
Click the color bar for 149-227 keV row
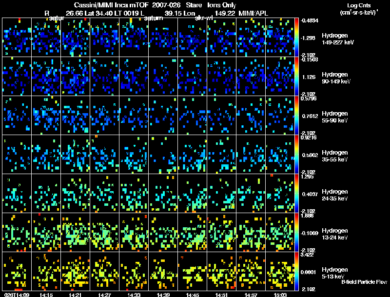pos(296,38)
